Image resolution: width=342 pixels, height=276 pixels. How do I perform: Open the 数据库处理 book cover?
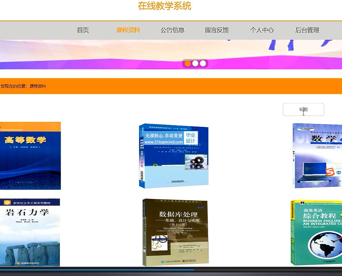click(x=175, y=232)
